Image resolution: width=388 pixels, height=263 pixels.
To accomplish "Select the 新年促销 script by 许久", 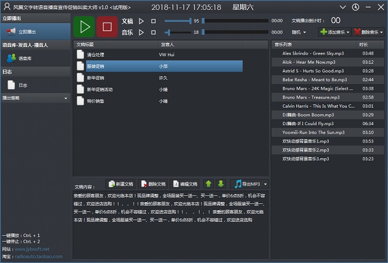I will 159,78.
